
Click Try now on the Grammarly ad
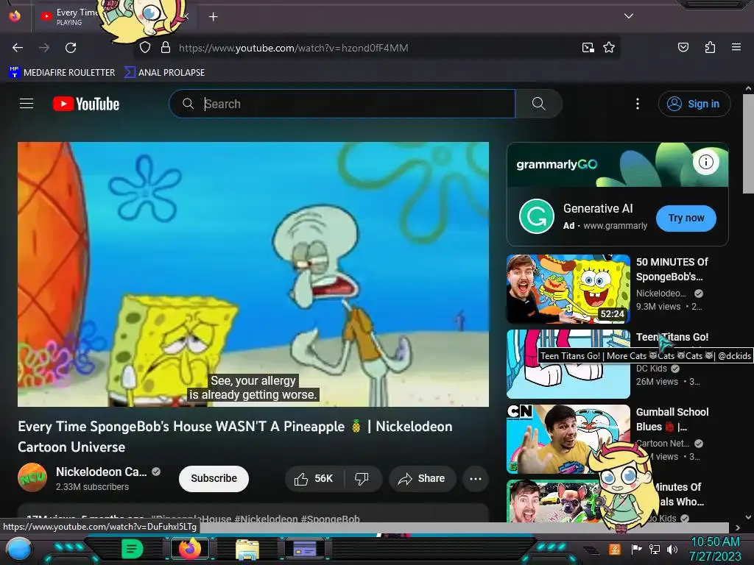pos(686,218)
